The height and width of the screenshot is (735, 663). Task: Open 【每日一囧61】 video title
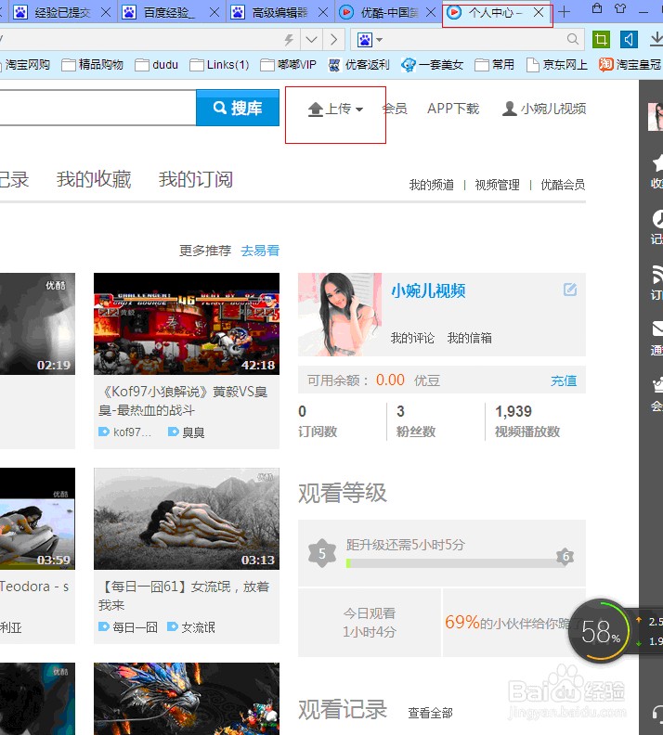pyautogui.click(x=184, y=596)
